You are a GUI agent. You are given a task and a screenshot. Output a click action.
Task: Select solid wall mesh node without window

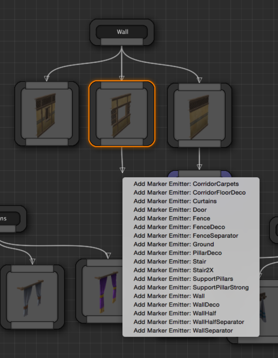pyautogui.click(x=200, y=115)
